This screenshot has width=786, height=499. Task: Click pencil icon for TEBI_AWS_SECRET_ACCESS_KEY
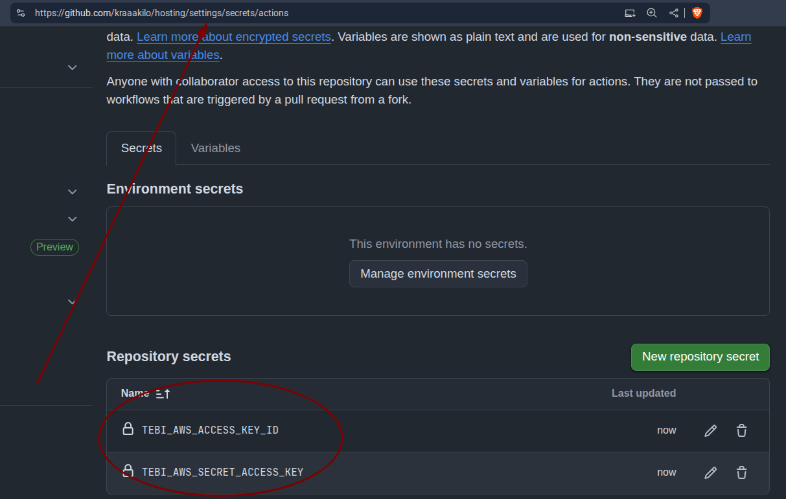coord(711,472)
